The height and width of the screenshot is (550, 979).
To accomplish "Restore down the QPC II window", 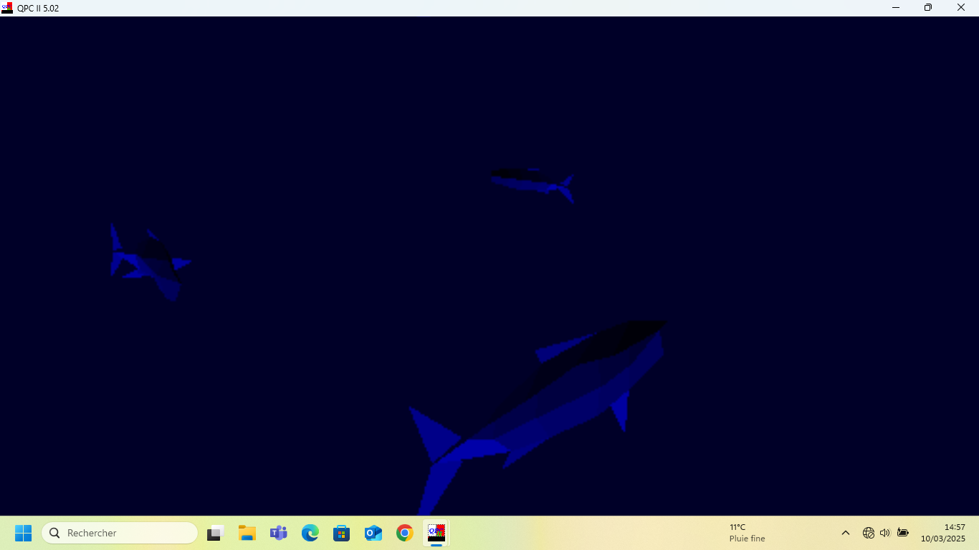I will coord(928,8).
